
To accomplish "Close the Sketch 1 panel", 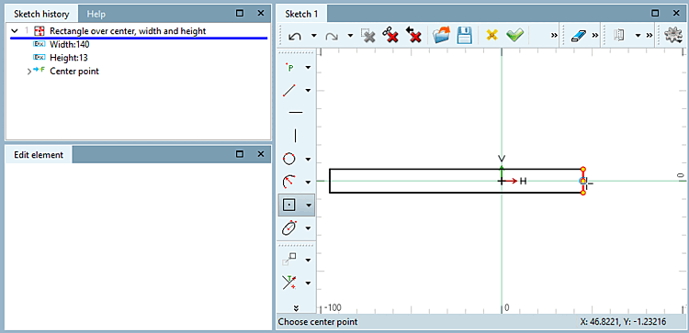I will click(676, 14).
